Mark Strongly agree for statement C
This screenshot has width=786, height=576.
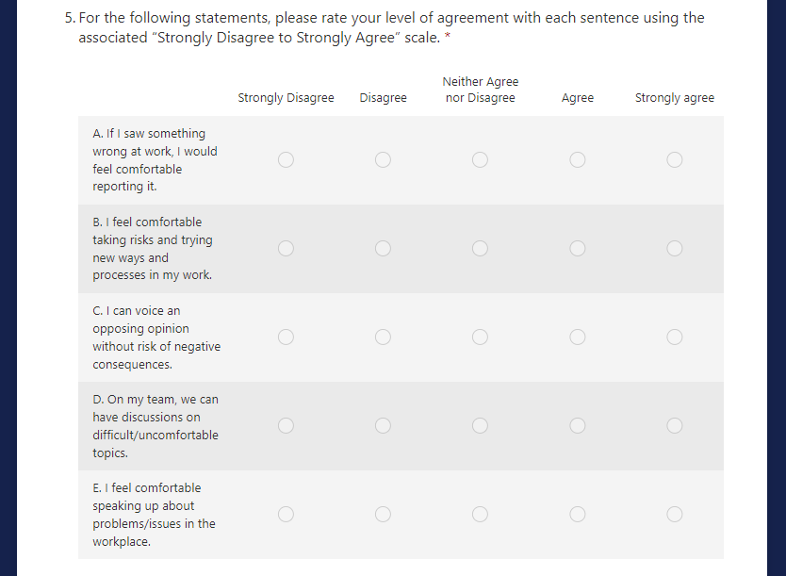point(675,337)
